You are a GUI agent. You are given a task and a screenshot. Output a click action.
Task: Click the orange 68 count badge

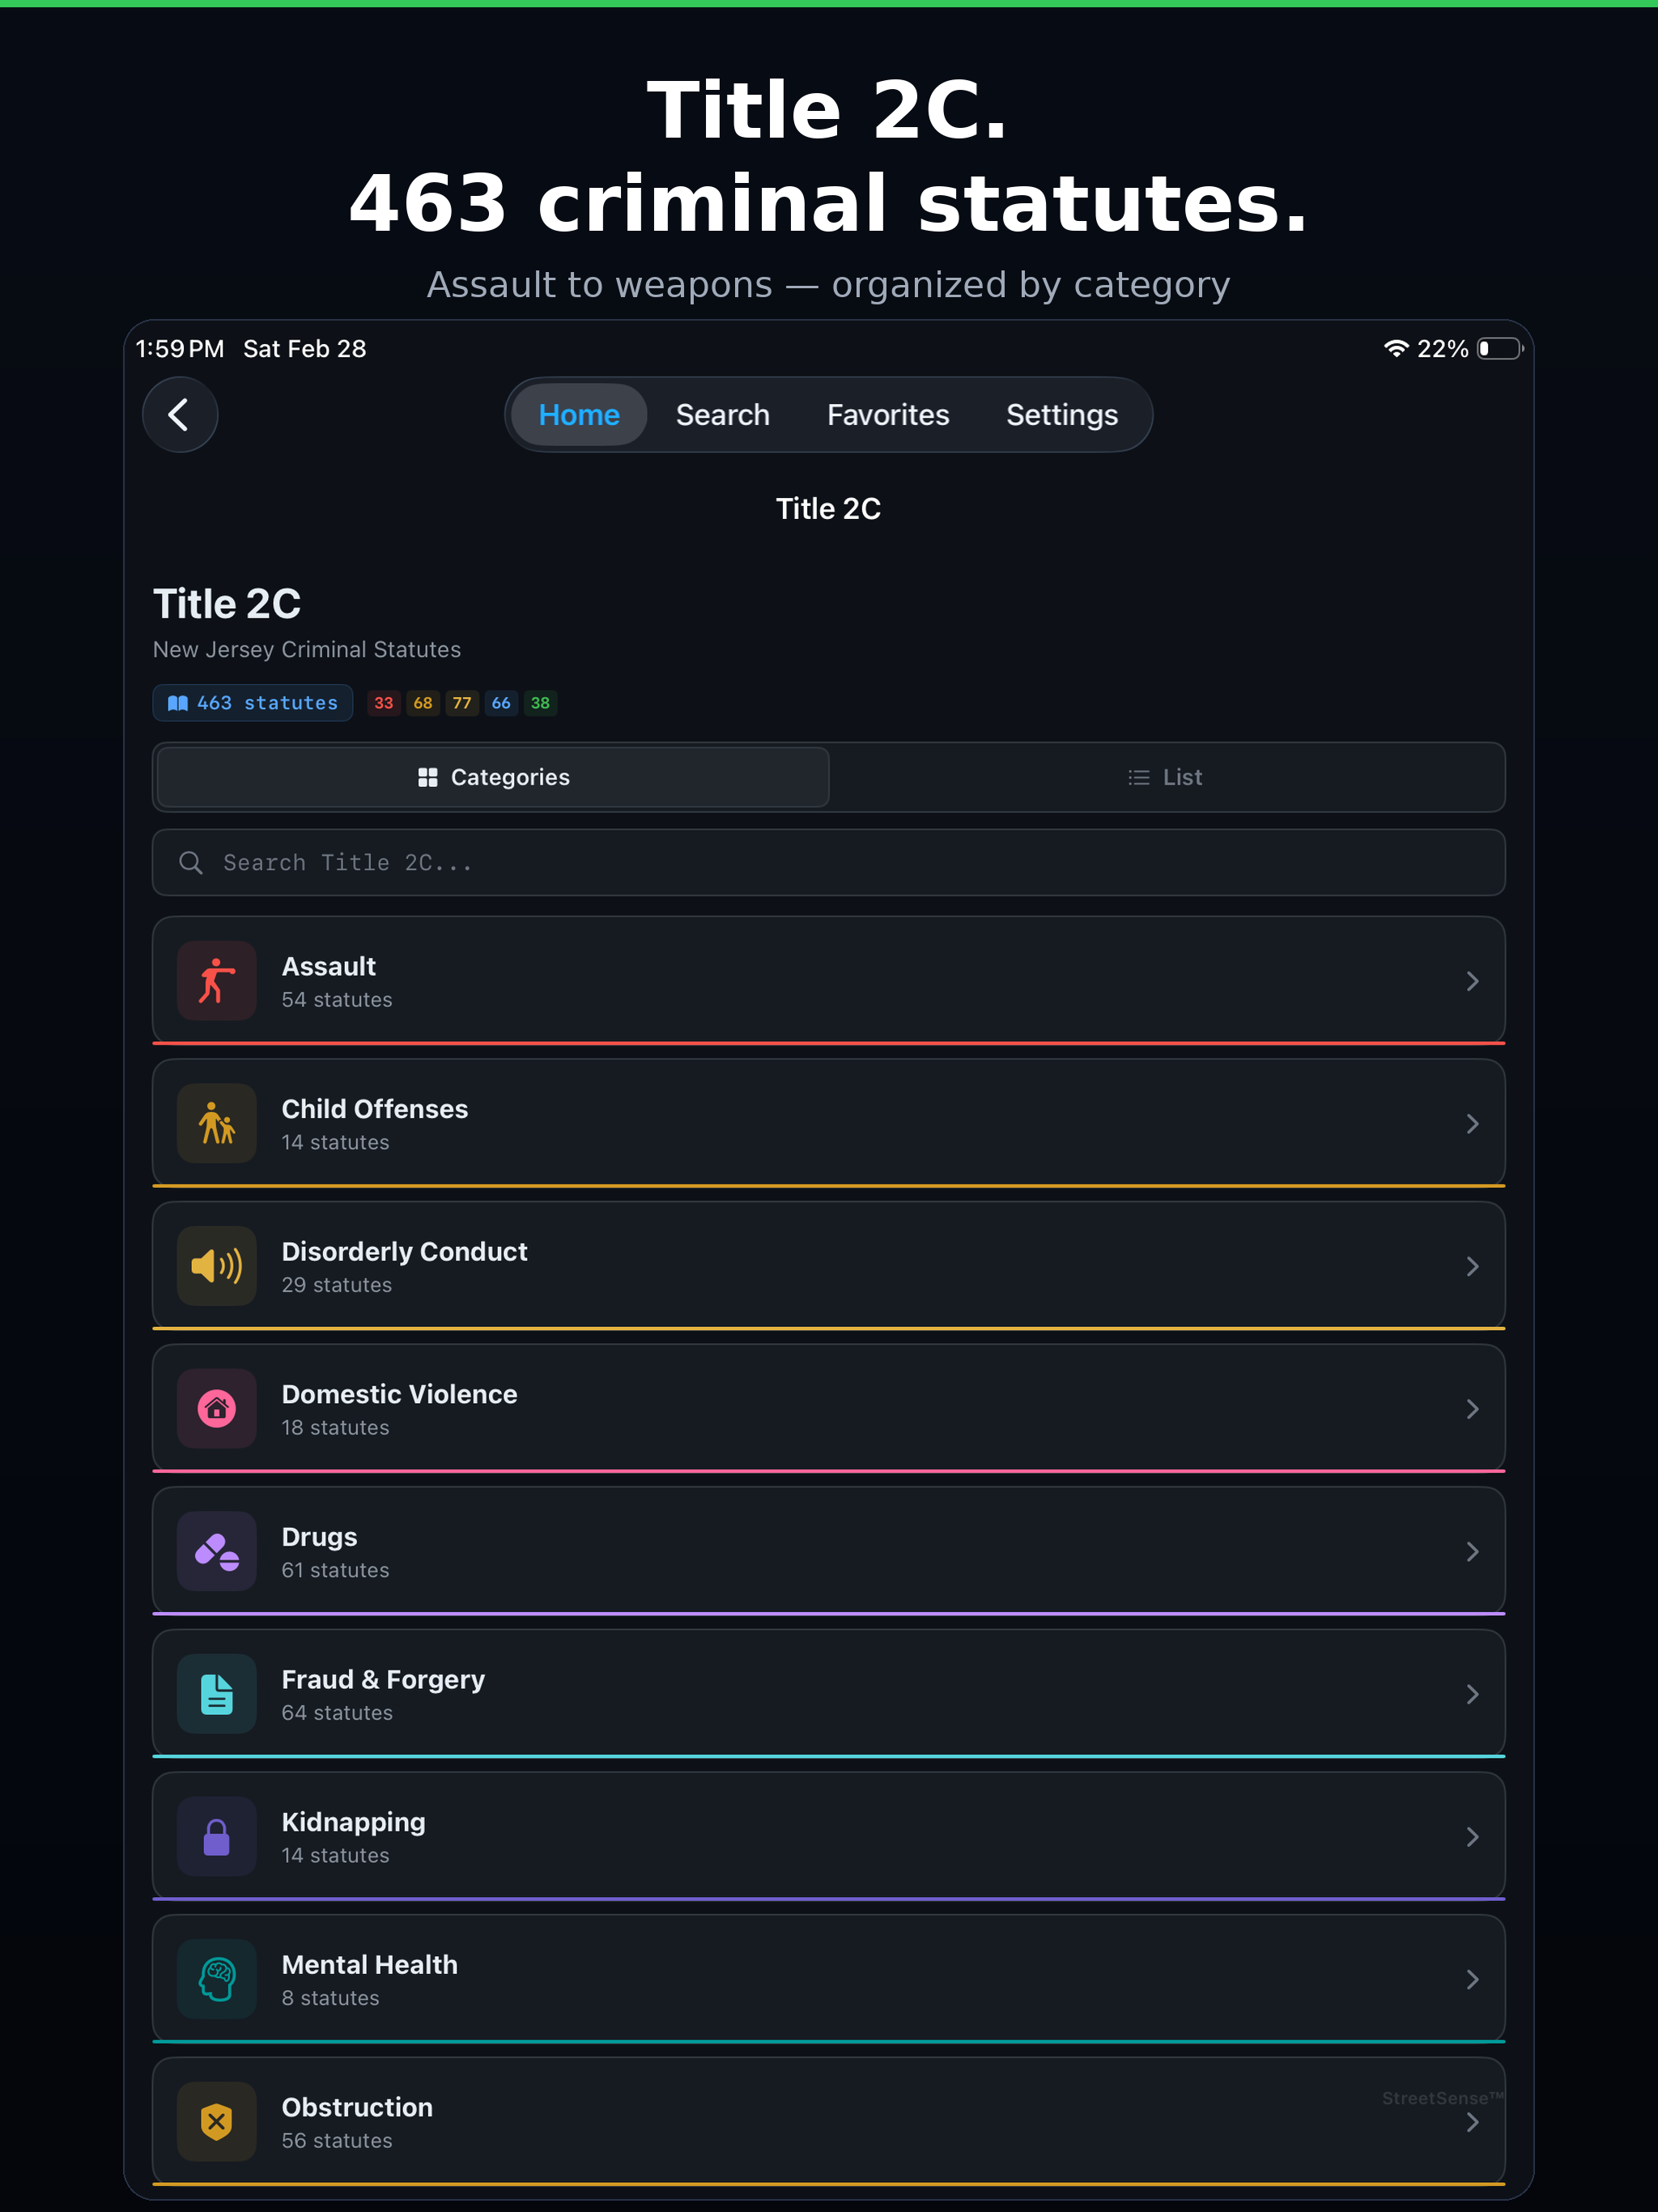click(x=423, y=703)
